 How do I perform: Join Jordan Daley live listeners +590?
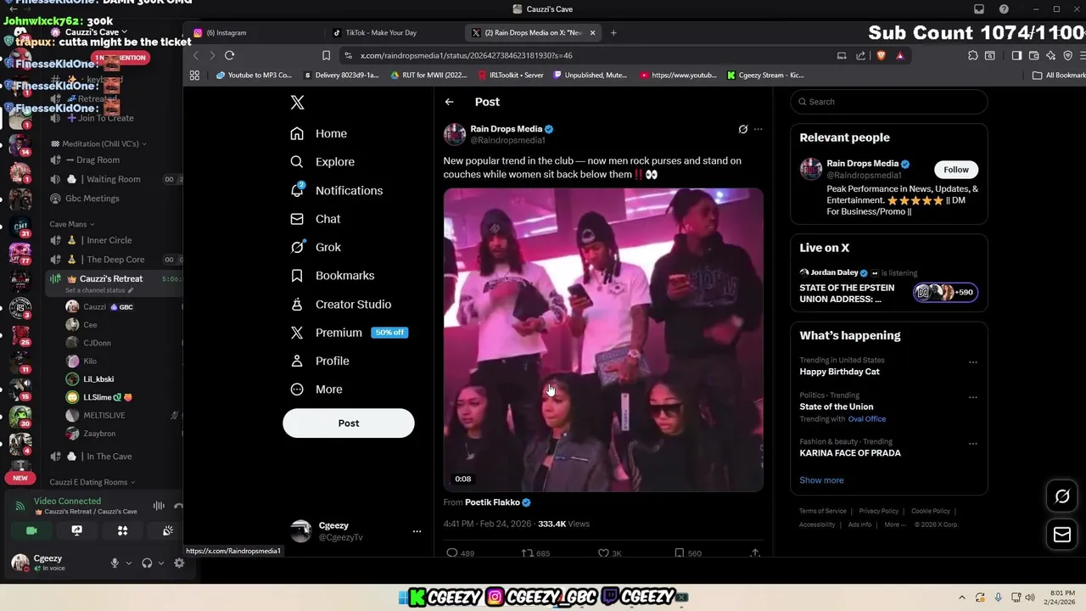(943, 292)
